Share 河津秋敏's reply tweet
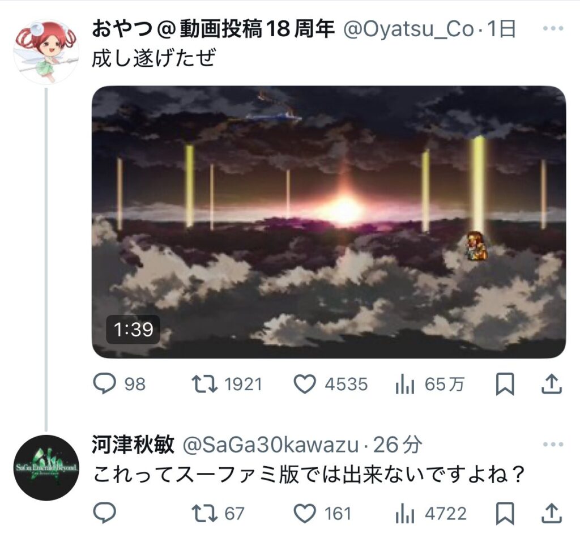 pyautogui.click(x=552, y=513)
